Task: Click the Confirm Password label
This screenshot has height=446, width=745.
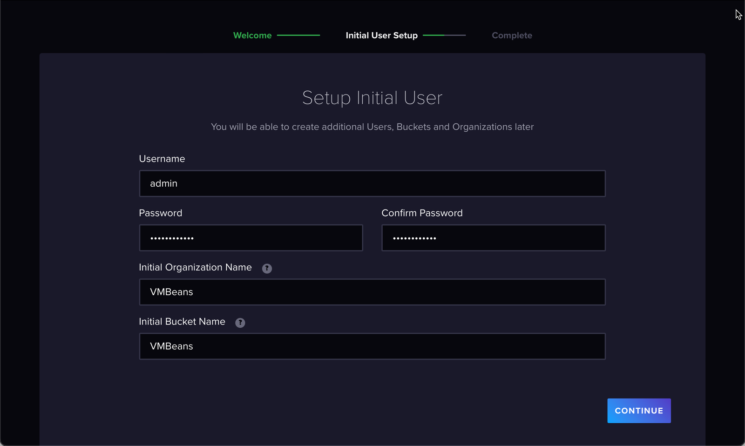Action: click(x=422, y=213)
